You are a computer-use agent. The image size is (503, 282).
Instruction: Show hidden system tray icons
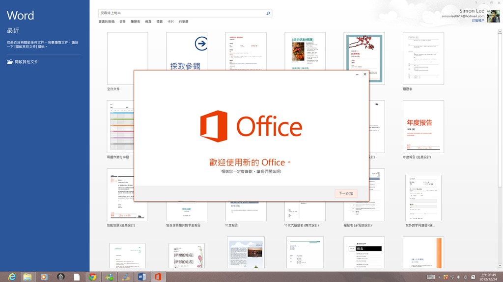pyautogui.click(x=440, y=277)
